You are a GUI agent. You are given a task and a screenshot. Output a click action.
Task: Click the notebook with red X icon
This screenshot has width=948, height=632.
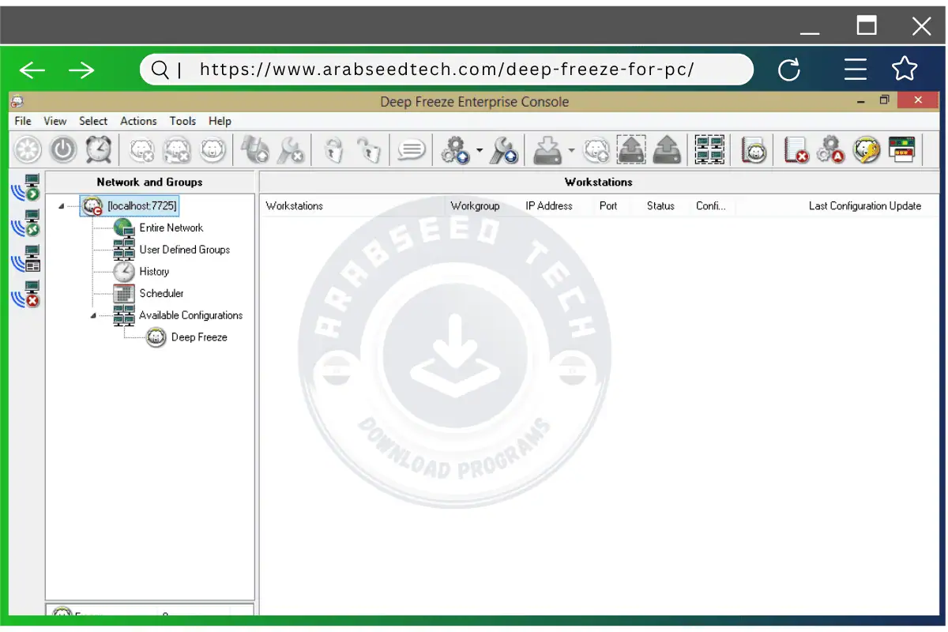tap(796, 149)
